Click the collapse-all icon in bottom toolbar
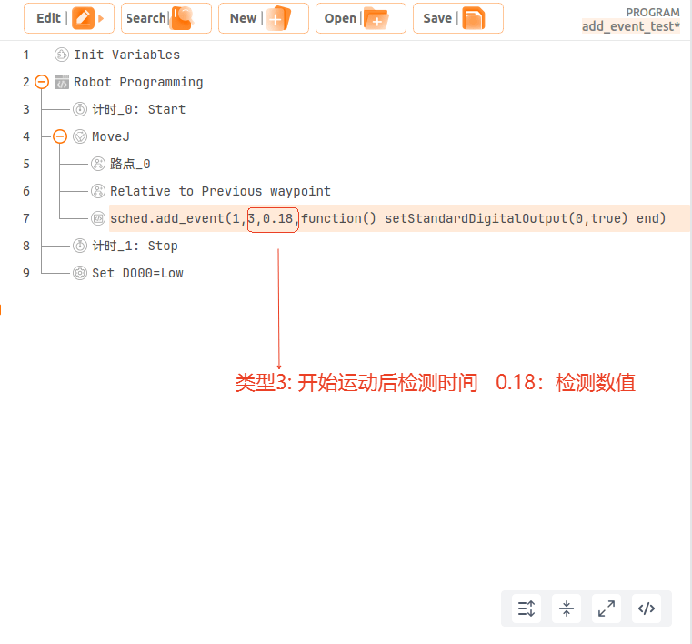Image resolution: width=692 pixels, height=644 pixels. (567, 609)
